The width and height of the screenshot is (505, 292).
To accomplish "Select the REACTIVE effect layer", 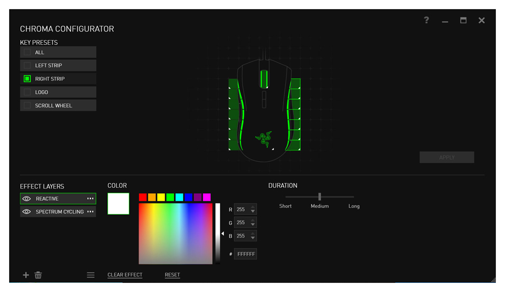I will (x=58, y=199).
